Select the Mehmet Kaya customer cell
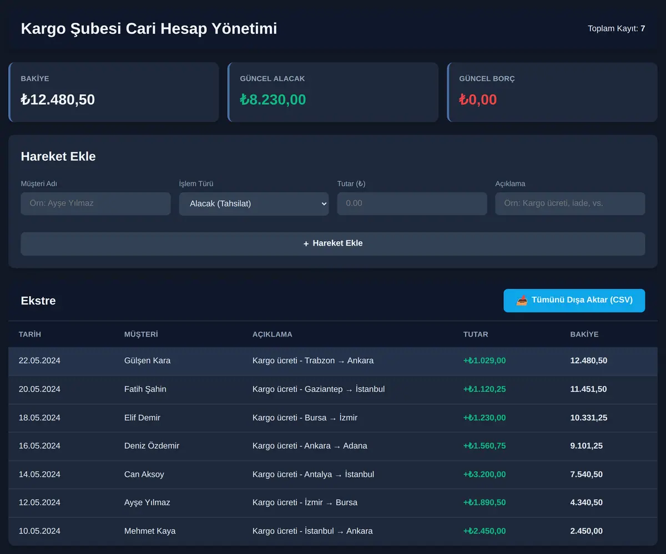This screenshot has width=666, height=554. 150,531
